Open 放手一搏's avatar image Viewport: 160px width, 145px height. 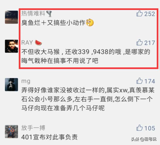(x=11, y=132)
